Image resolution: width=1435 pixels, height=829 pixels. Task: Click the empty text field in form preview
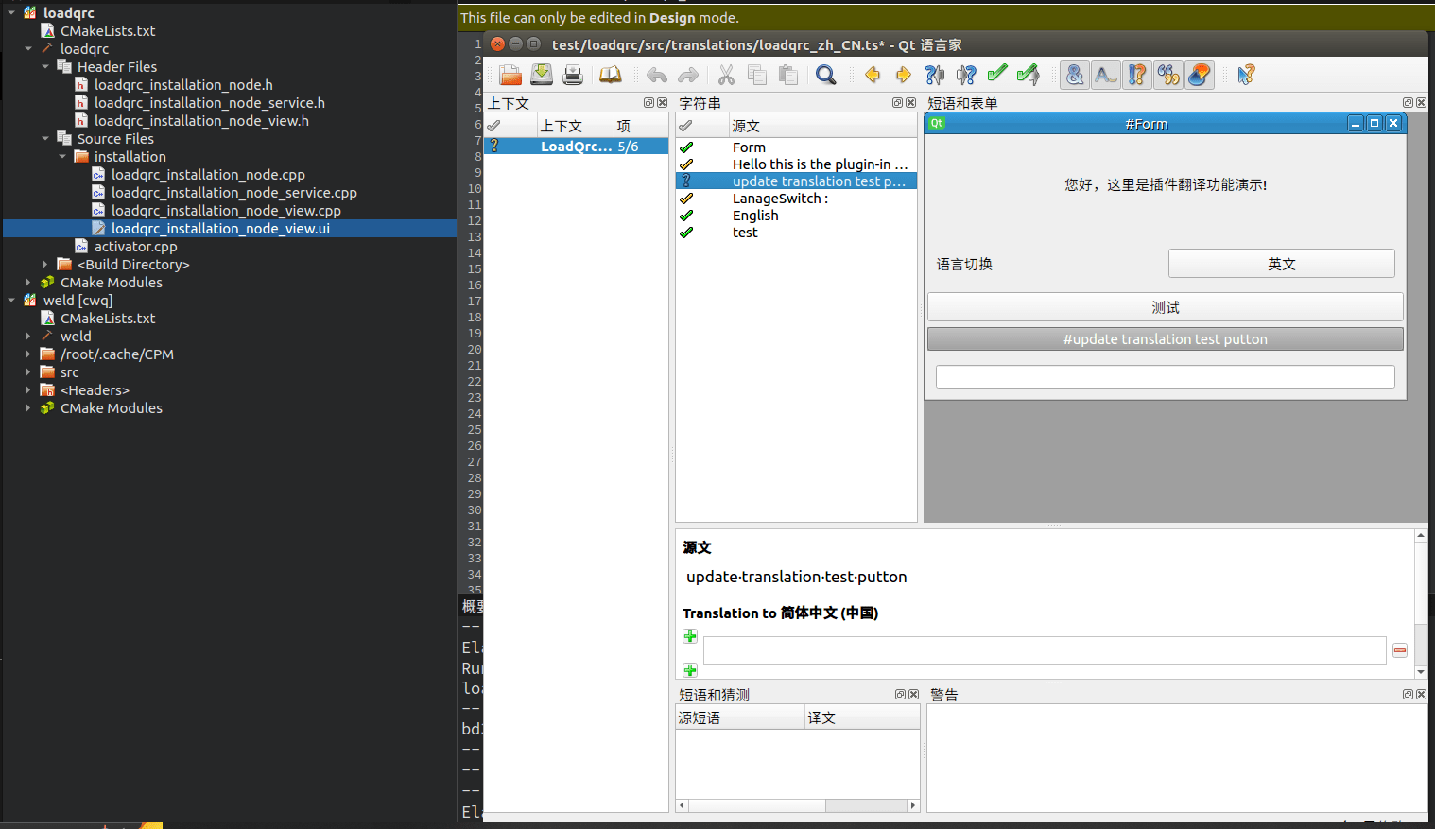click(x=1165, y=376)
